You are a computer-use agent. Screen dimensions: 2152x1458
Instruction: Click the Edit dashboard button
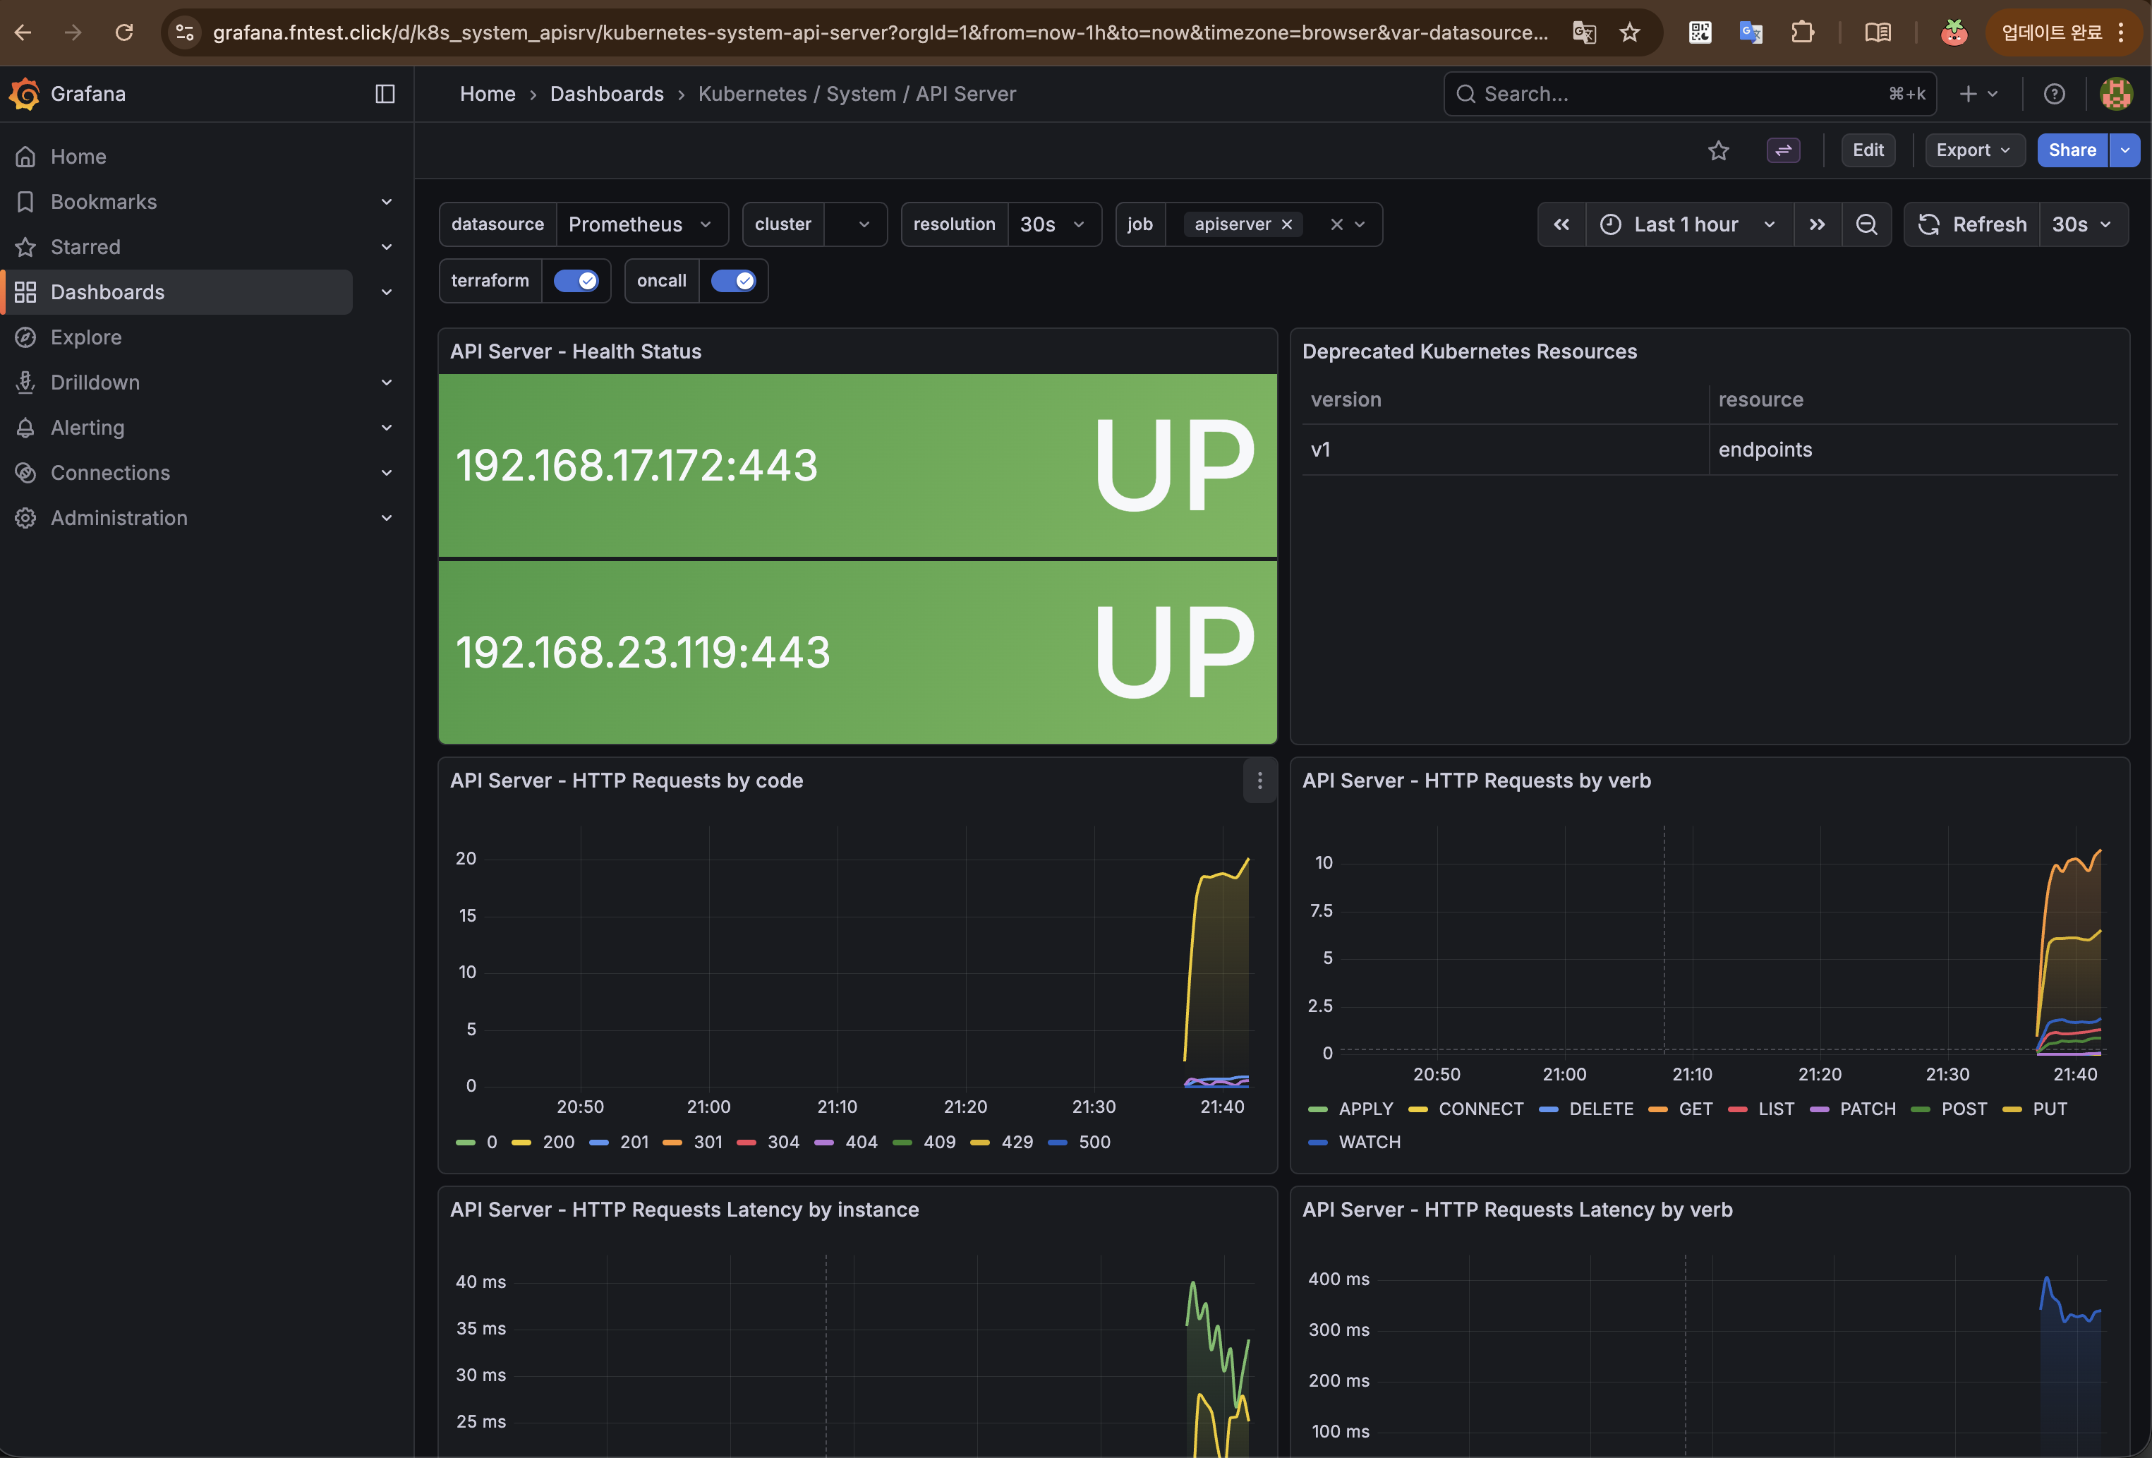pos(1867,150)
